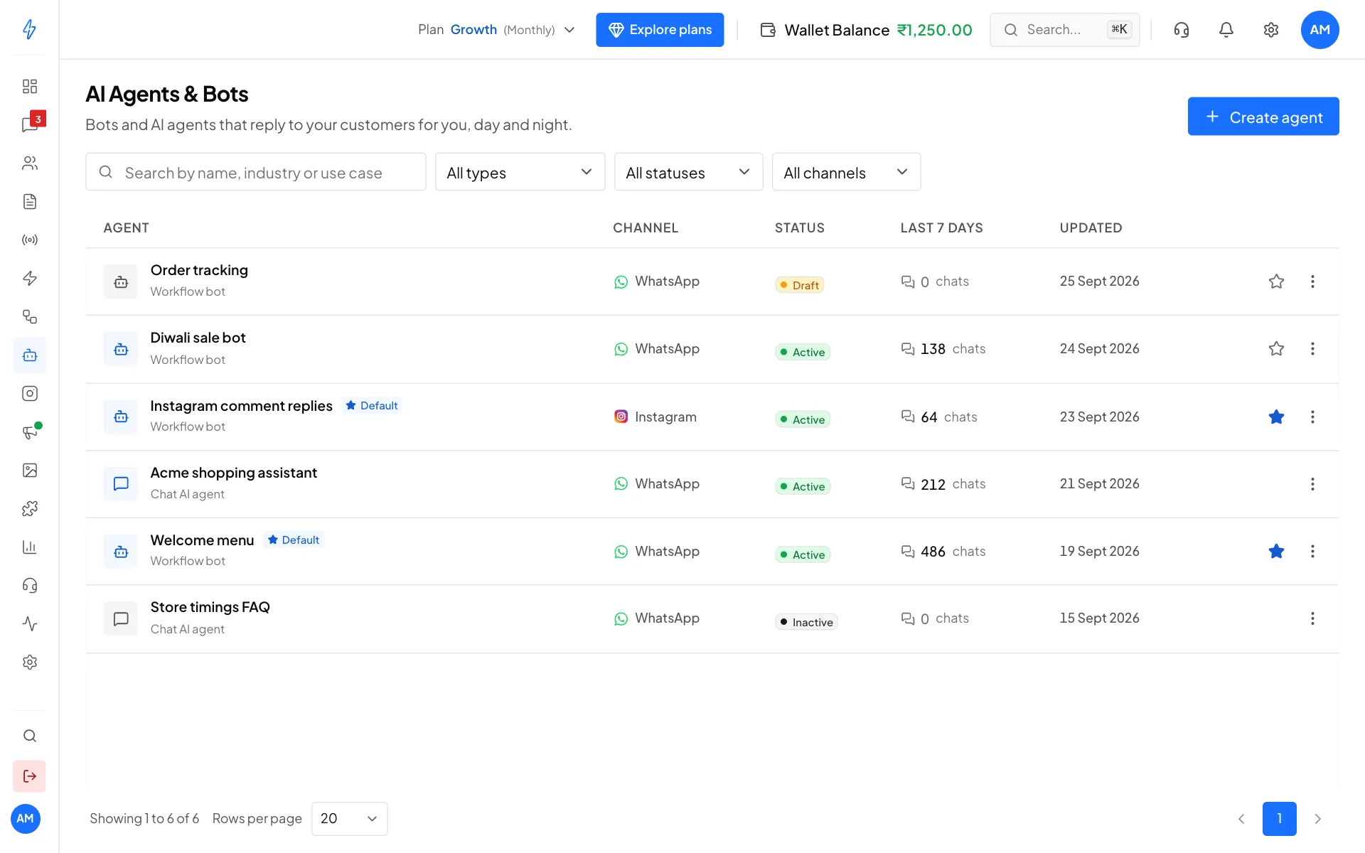Open the contacts people icon in sidebar
The image size is (1365, 853).
point(29,163)
